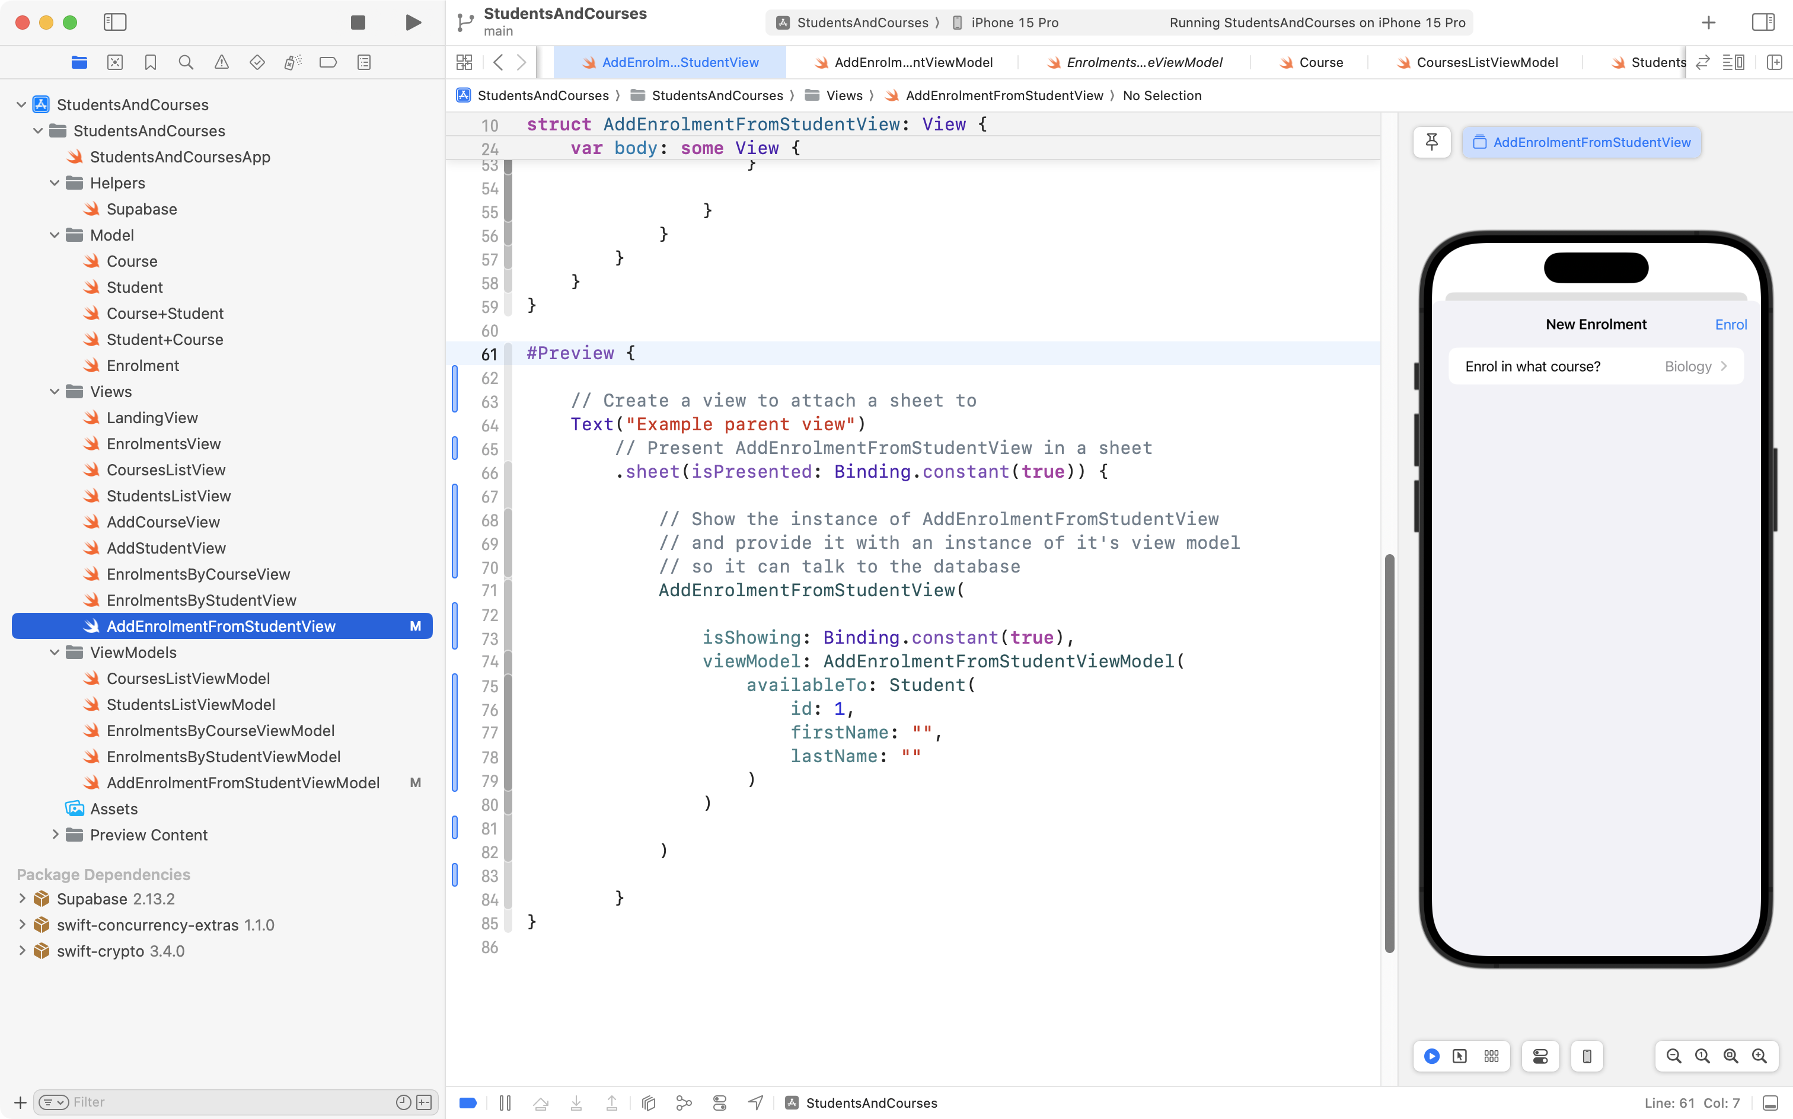Expand the Supabase package dependency
Image resolution: width=1793 pixels, height=1119 pixels.
[21, 899]
